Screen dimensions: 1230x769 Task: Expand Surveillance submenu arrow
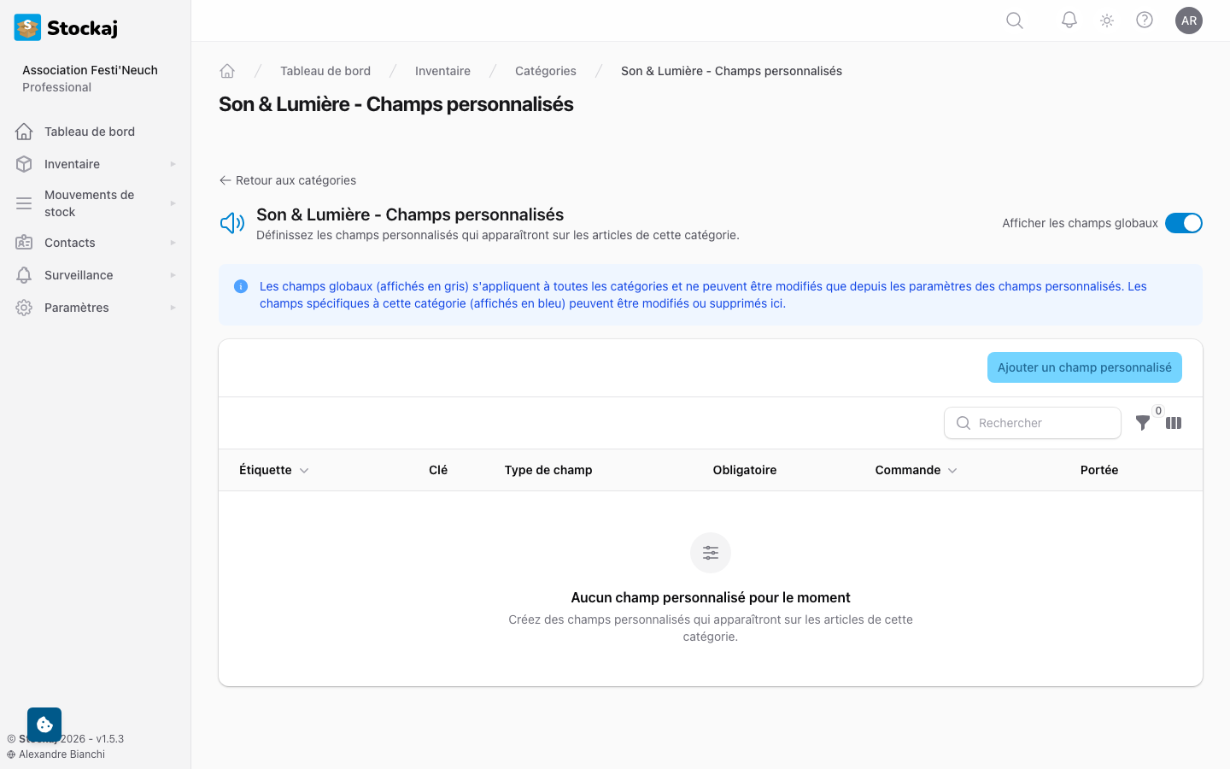point(173,275)
